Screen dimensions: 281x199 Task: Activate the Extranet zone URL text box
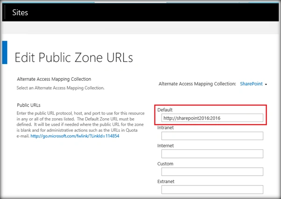[x=212, y=190]
